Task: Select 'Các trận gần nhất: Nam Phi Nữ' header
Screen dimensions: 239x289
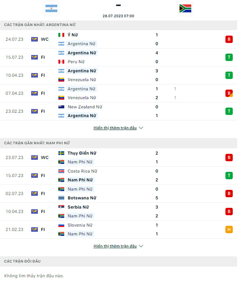Action: [37, 143]
